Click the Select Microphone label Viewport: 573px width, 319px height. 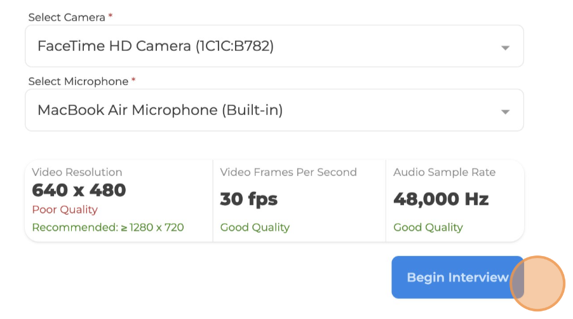78,81
